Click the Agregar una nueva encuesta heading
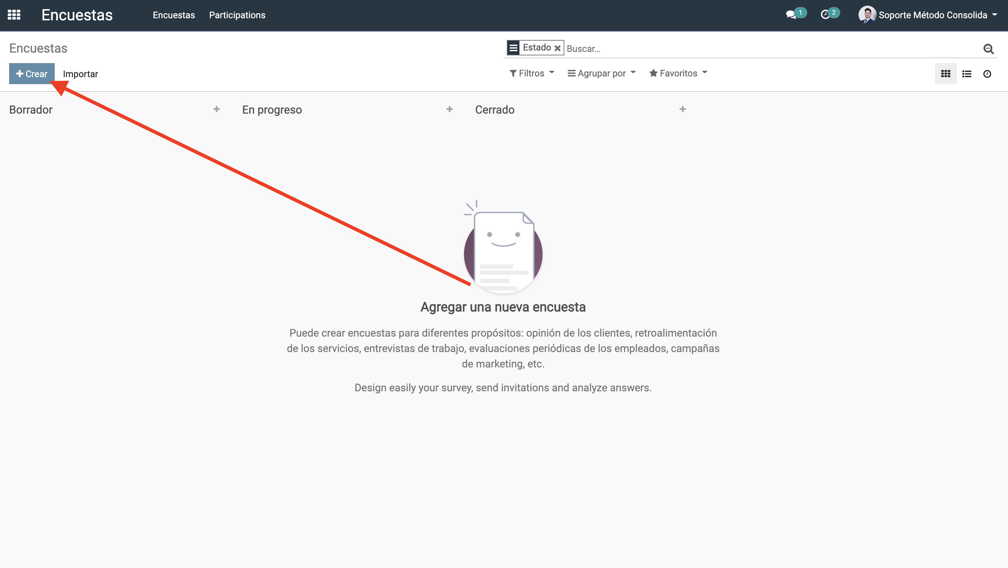 503,307
